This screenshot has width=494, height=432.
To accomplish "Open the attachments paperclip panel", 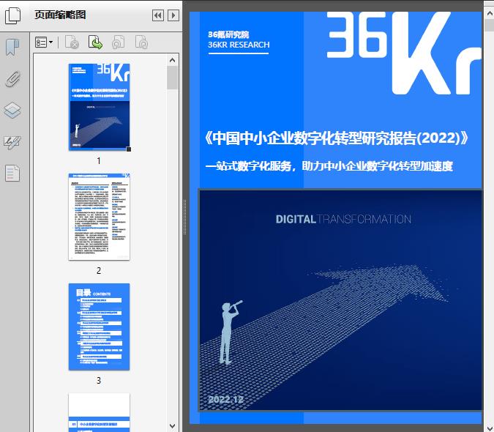I will [13, 79].
